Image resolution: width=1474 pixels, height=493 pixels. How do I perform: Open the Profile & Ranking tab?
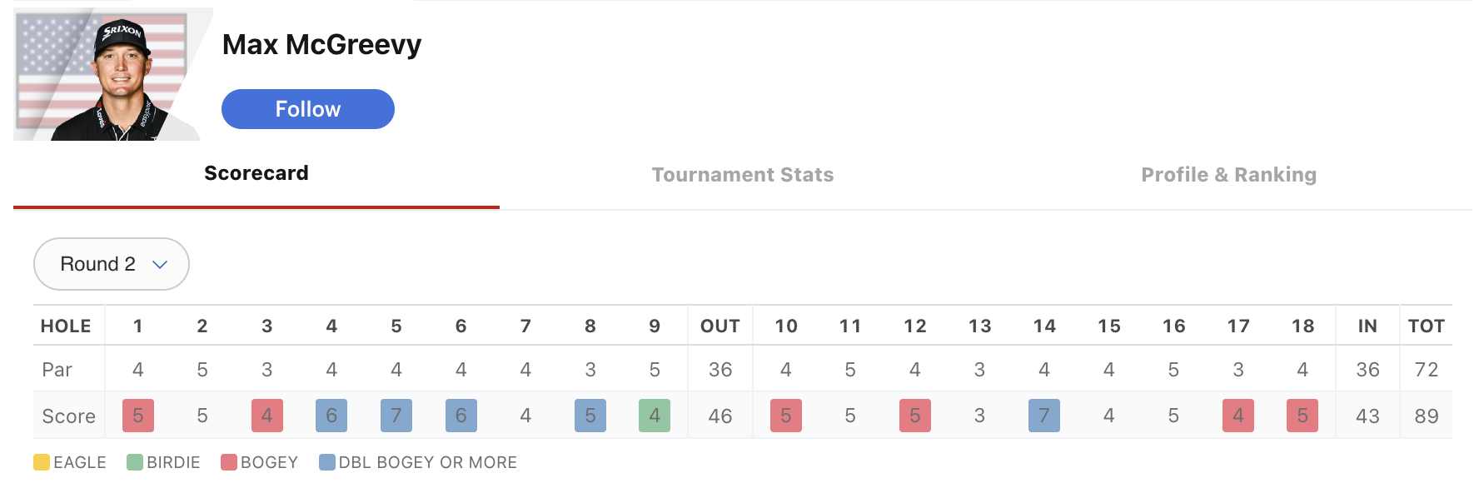(x=1228, y=175)
